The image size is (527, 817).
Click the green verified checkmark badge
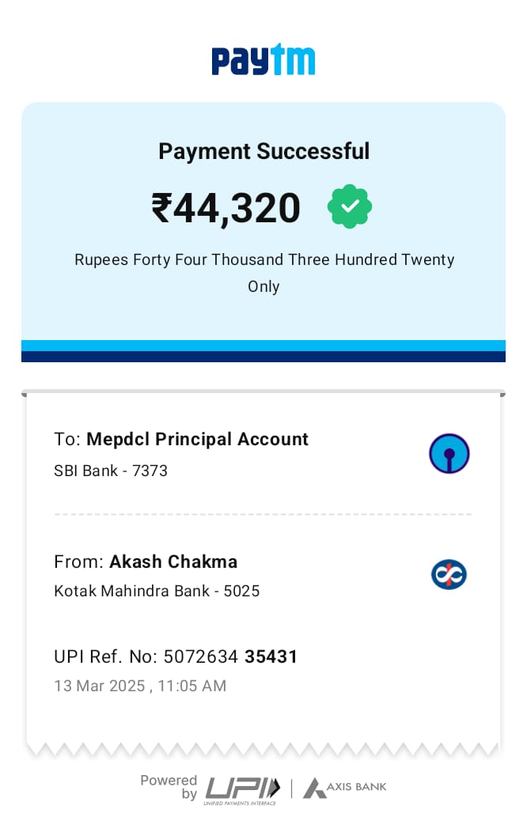pyautogui.click(x=350, y=206)
